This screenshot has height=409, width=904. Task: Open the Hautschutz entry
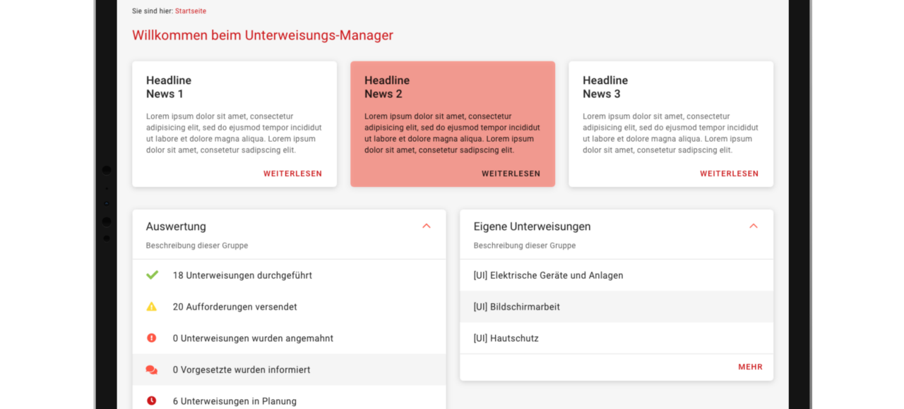pos(617,338)
